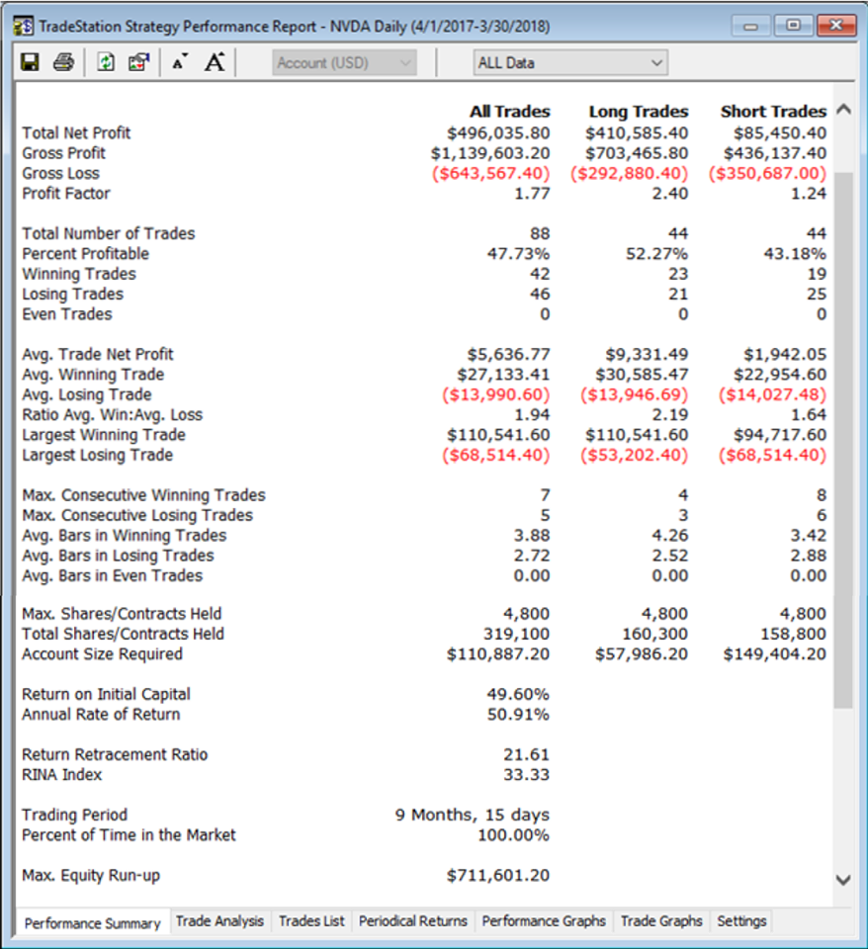Click the scrollbar down arrow

click(843, 880)
